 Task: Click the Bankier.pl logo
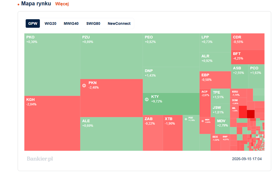pyautogui.click(x=40, y=159)
